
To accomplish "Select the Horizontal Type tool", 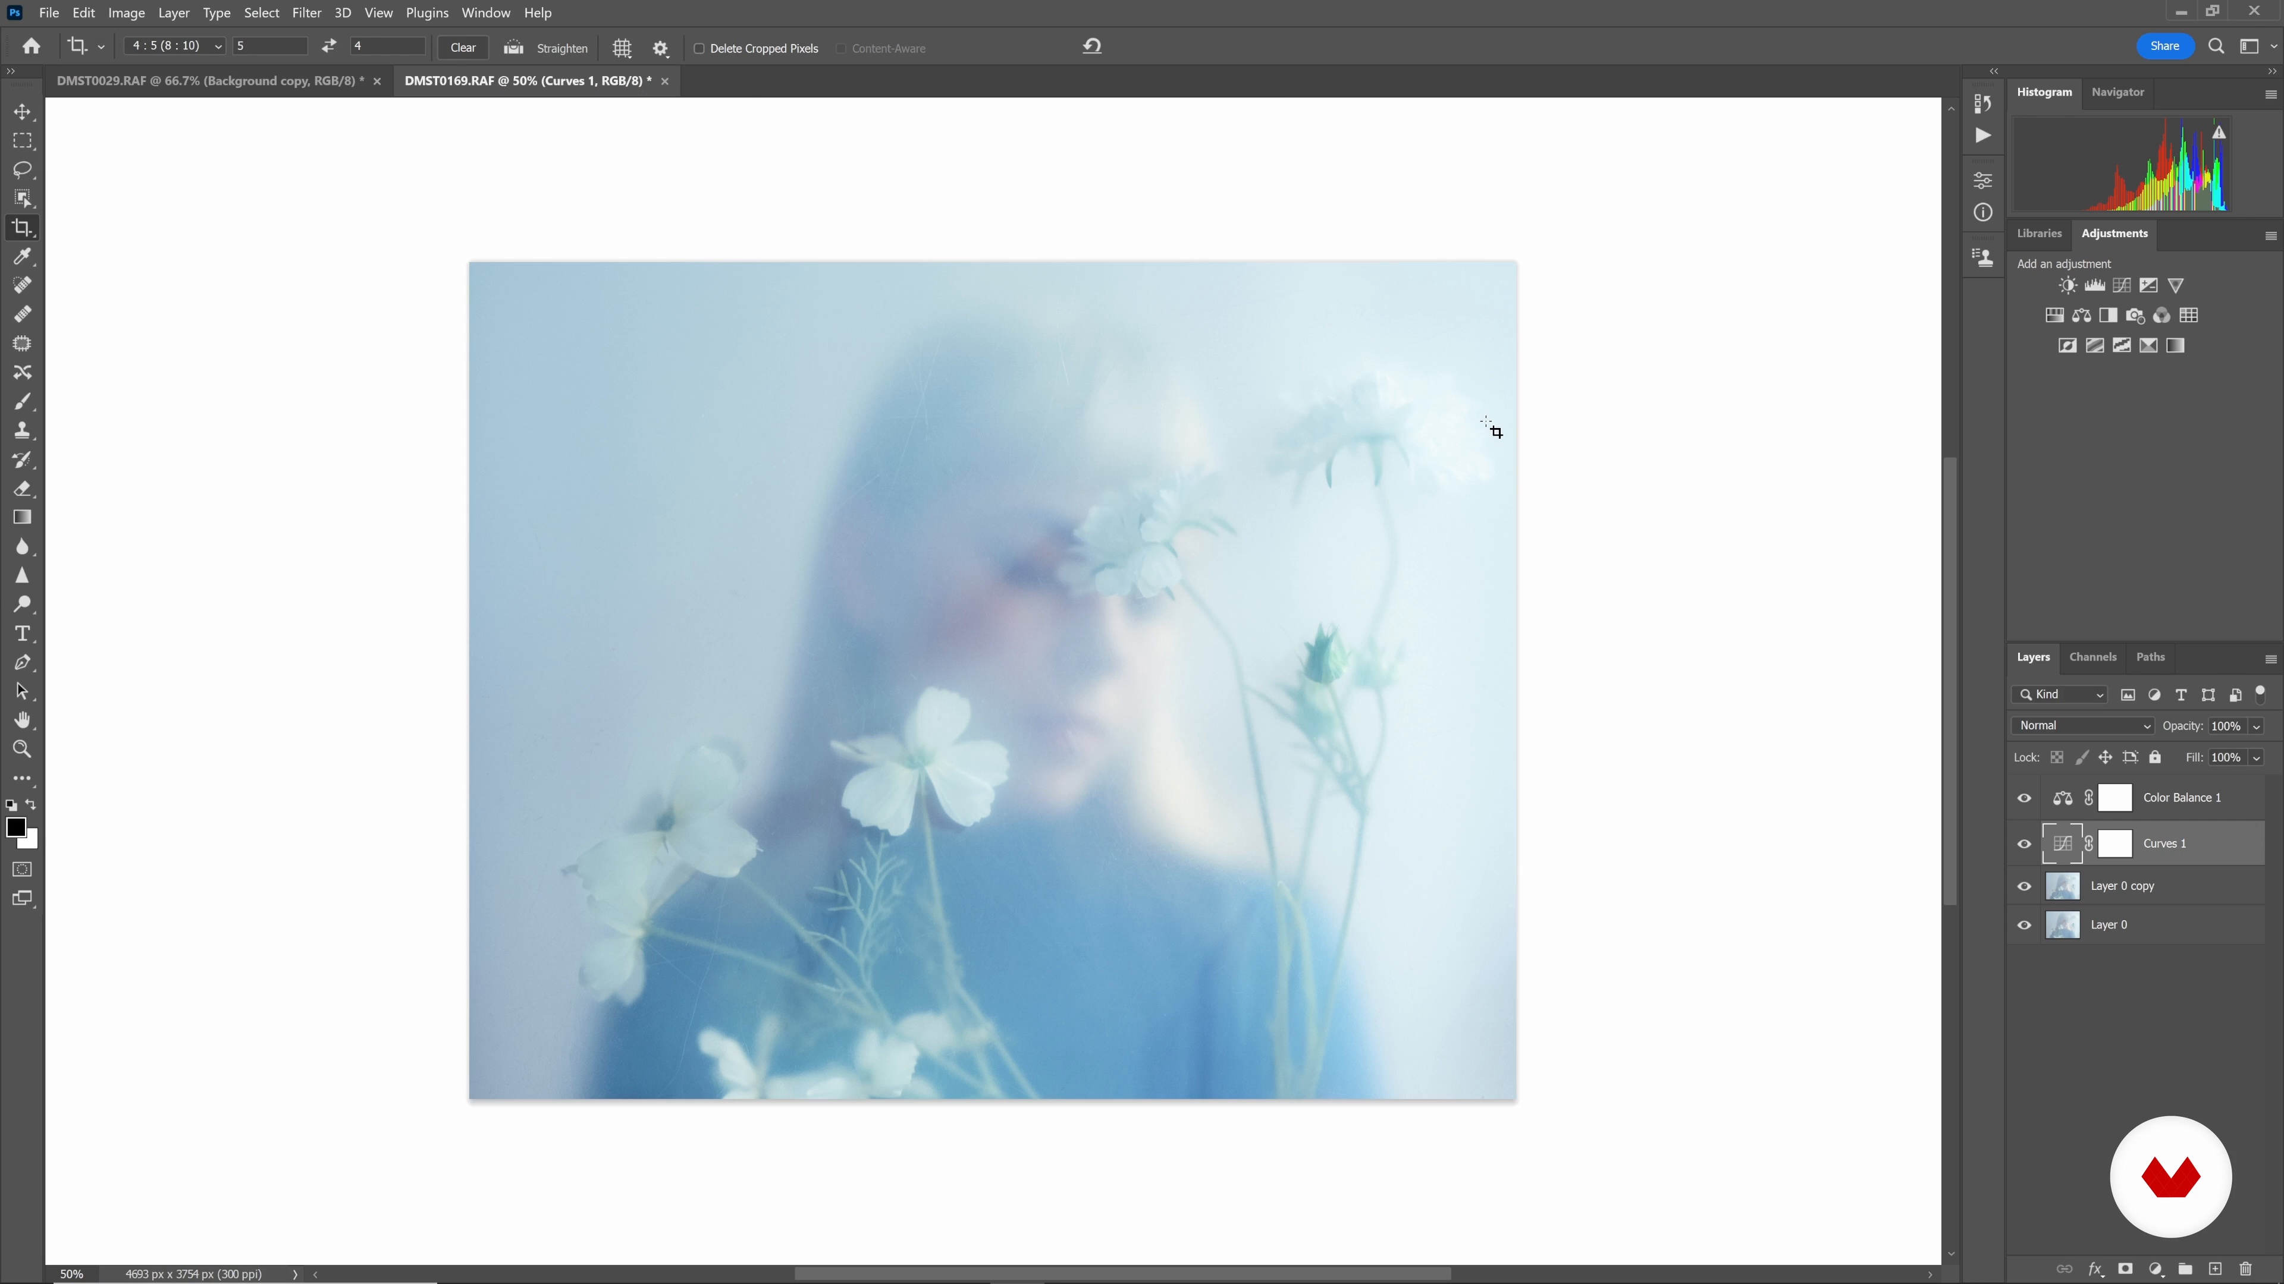I will tap(22, 634).
